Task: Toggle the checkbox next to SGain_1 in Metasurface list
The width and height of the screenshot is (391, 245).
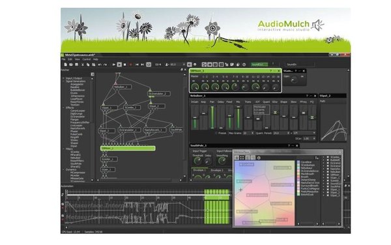Action: coord(328,178)
